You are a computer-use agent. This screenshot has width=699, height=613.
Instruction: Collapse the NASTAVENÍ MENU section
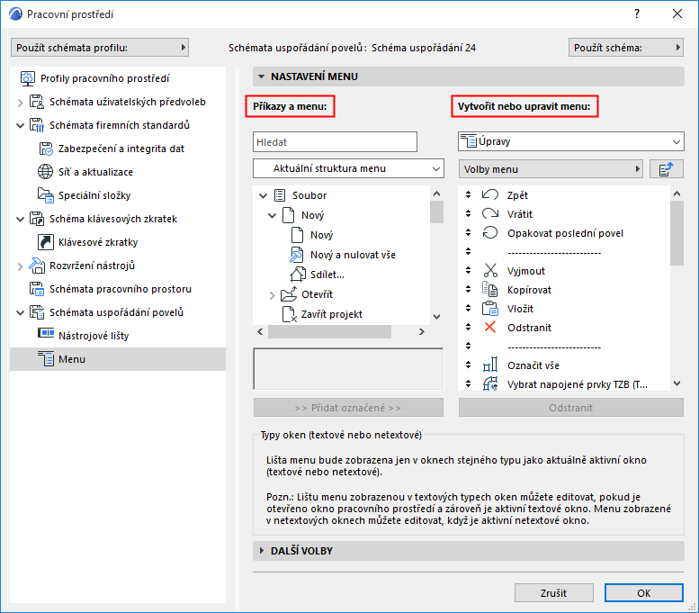[x=261, y=77]
